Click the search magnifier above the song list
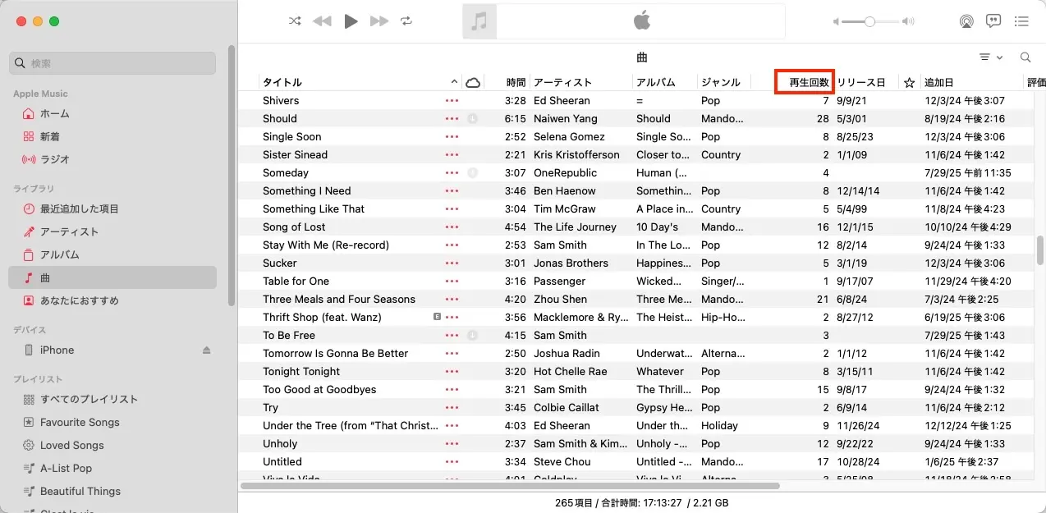Screen dimensions: 1046x513 [x=1024, y=57]
